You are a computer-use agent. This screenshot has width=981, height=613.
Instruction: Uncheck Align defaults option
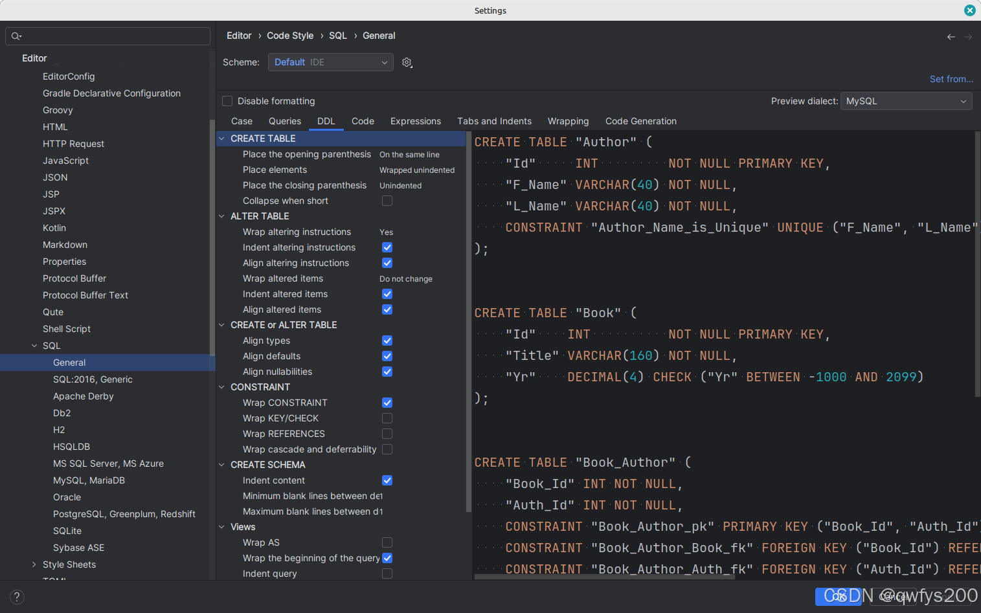coord(387,356)
